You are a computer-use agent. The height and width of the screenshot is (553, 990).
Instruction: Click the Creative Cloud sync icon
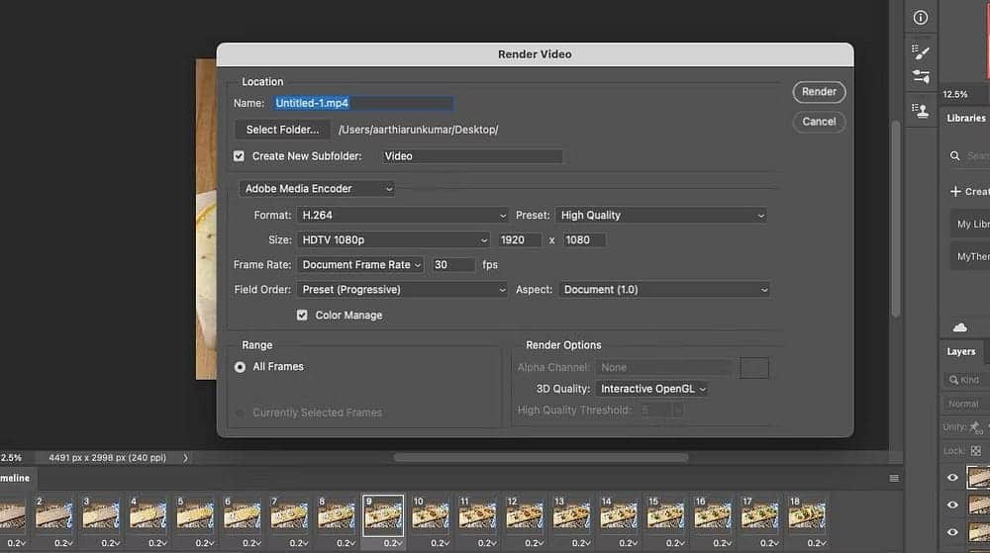pyautogui.click(x=959, y=327)
